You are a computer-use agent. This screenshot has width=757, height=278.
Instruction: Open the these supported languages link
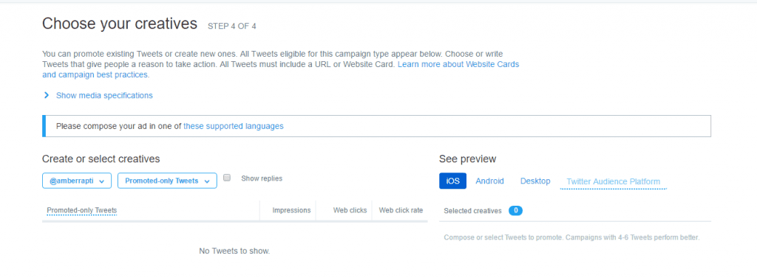pos(233,126)
